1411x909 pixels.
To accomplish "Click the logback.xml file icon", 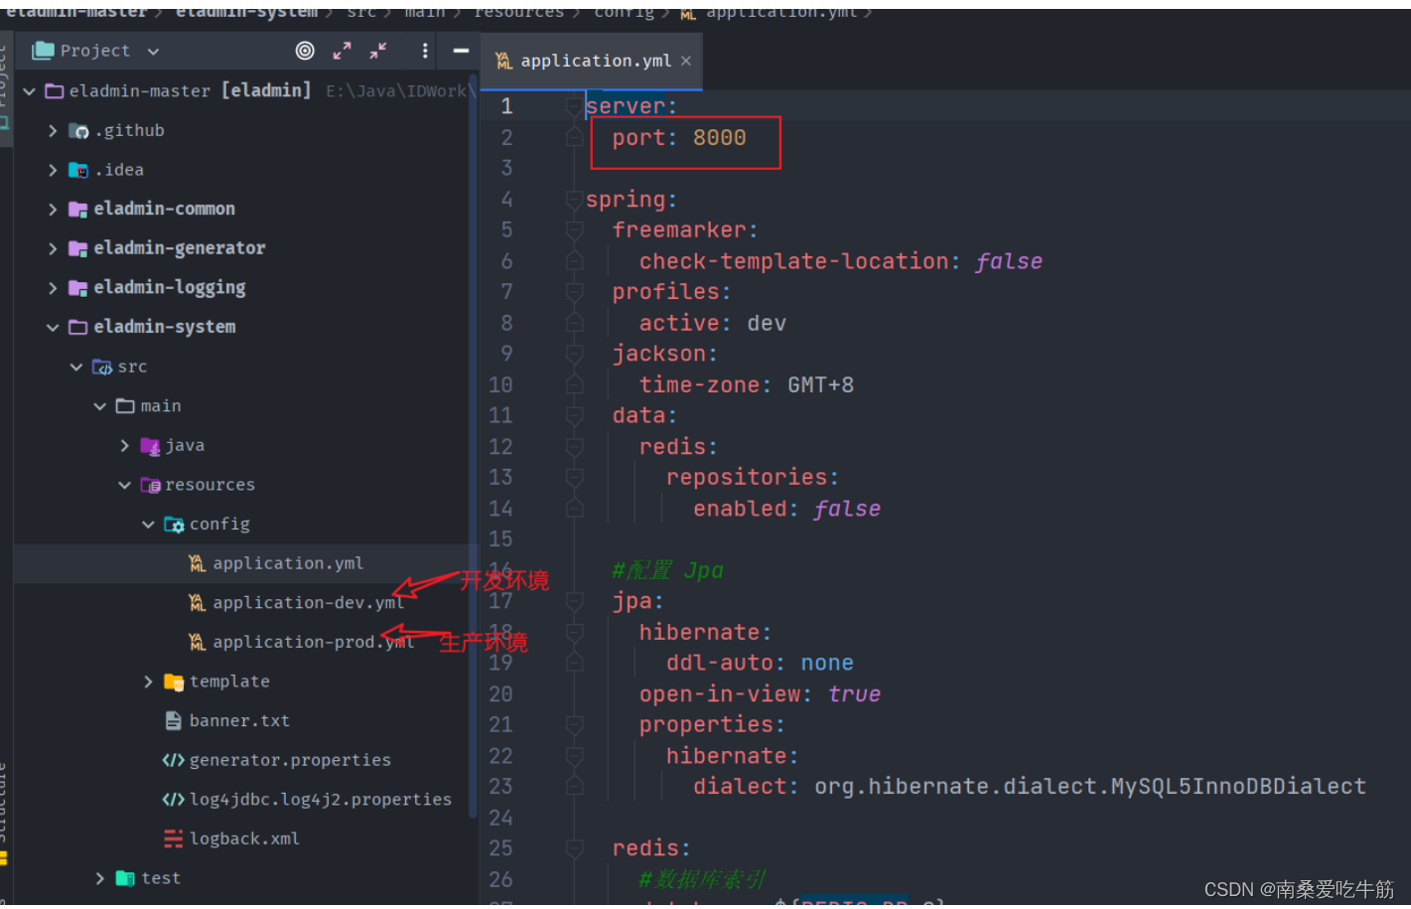I will coord(174,839).
